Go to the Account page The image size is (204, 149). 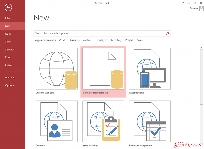(x=10, y=77)
